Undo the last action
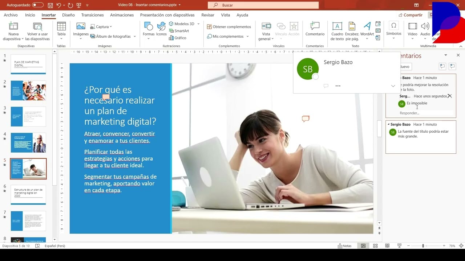 pos(58,5)
